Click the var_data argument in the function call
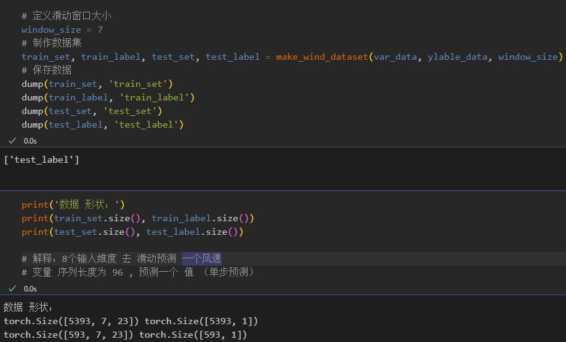This screenshot has height=342, width=566. point(395,57)
